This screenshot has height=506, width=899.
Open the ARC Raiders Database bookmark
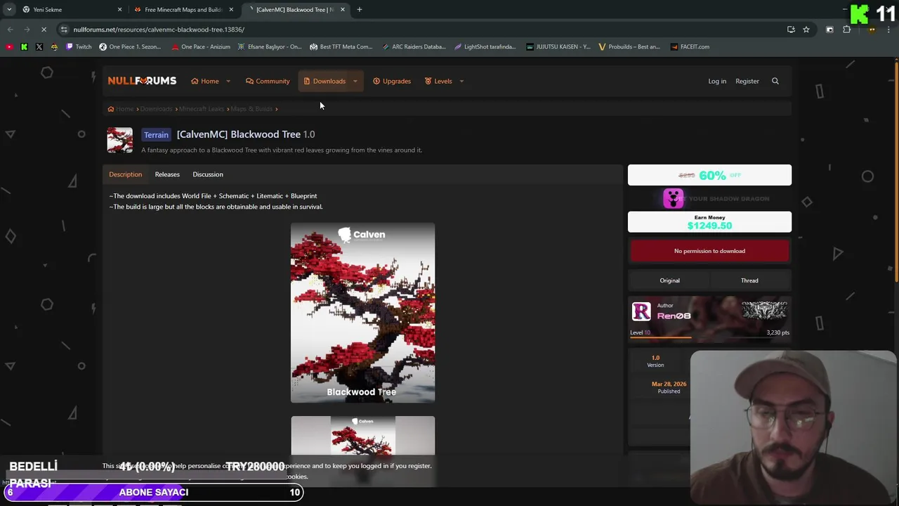(414, 47)
